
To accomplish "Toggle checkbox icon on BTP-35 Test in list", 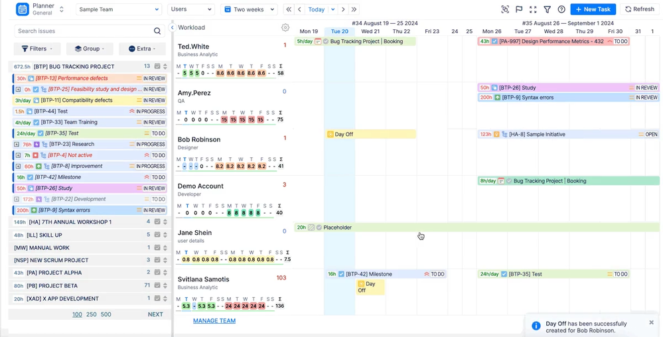I will tap(40, 133).
